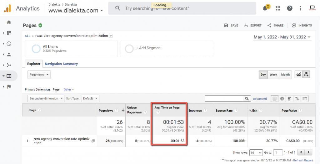Open the Sort Type Default dropdown

coord(90,99)
